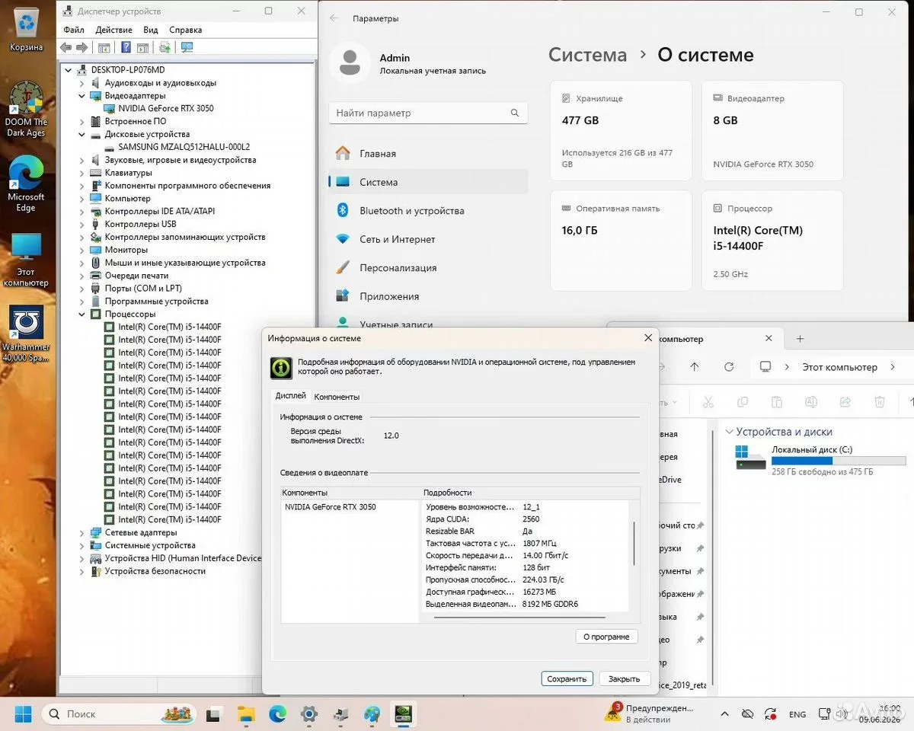Click the copy icon in File Explorer toolbar
914x731 pixels.
pyautogui.click(x=743, y=401)
